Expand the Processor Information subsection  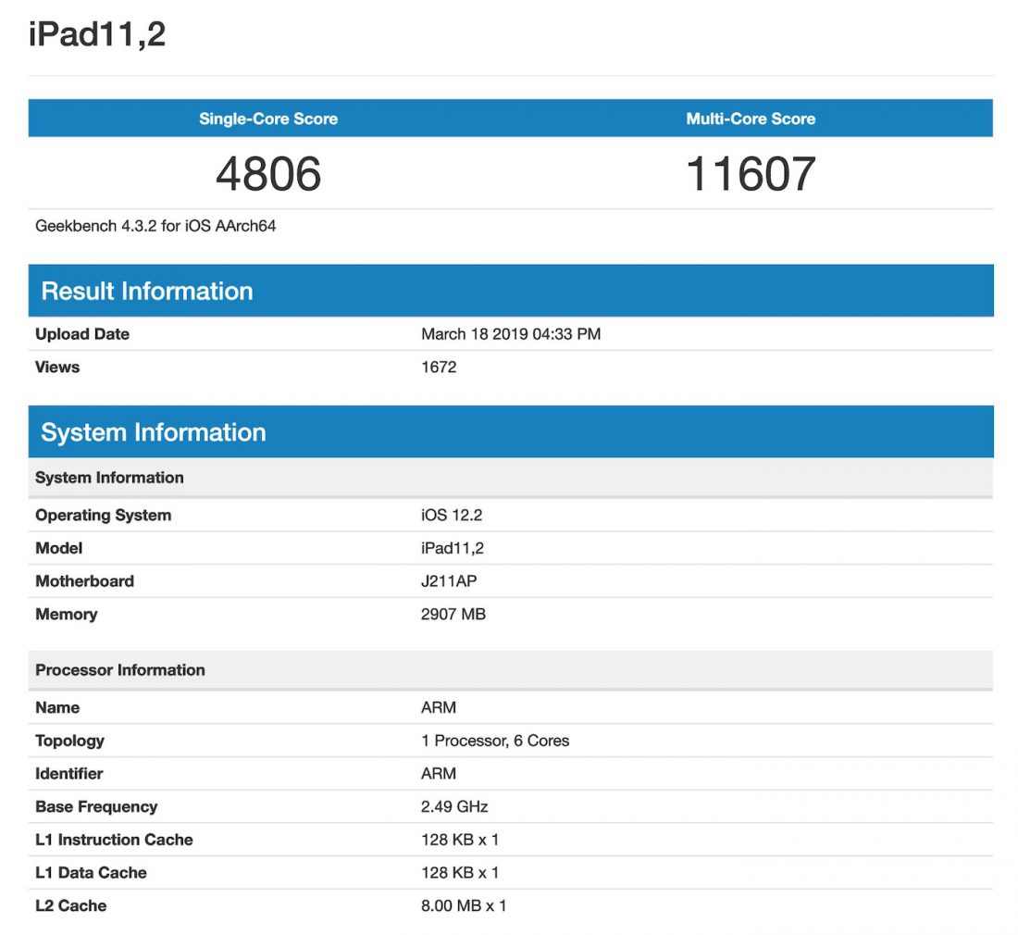click(x=119, y=669)
